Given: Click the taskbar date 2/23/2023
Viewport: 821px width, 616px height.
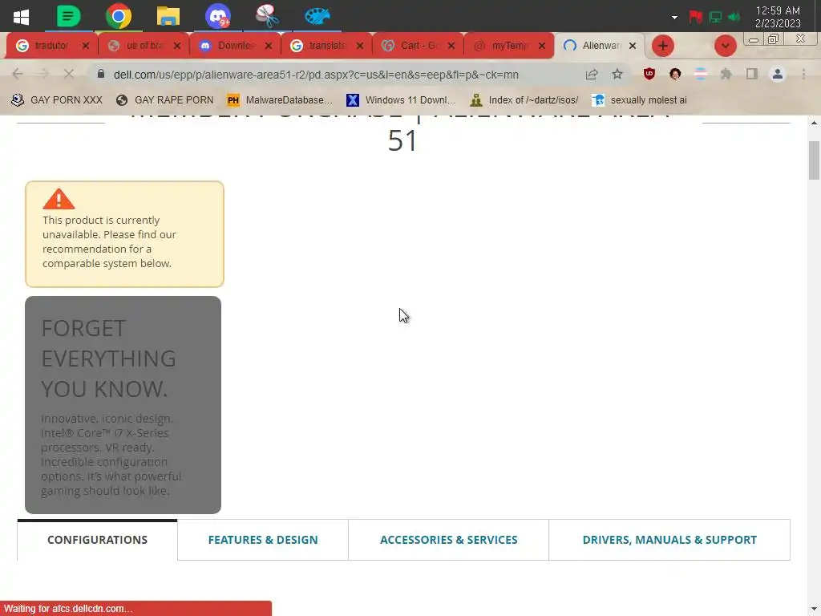Looking at the screenshot, I should pyautogui.click(x=778, y=23).
